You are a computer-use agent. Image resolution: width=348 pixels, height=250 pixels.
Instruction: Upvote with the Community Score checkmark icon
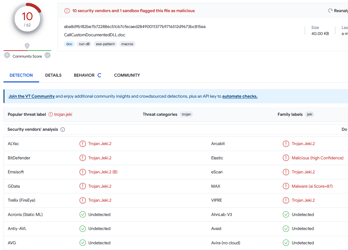coord(47,55)
